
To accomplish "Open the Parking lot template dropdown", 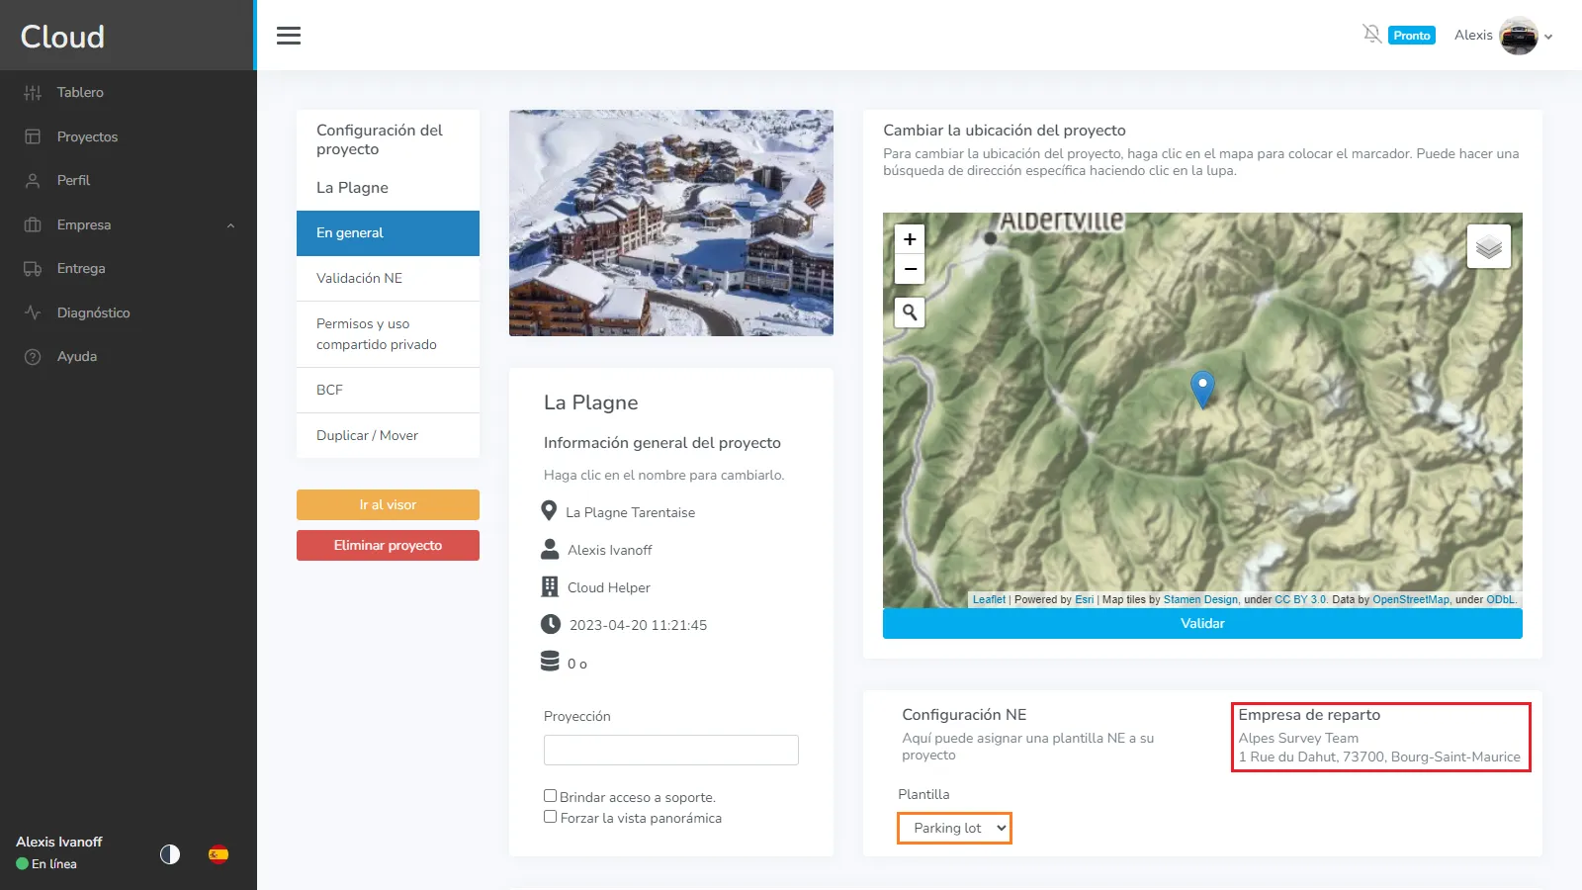I will [x=954, y=828].
